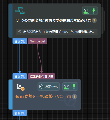
Task: Select 名前なし input port of adjust step
Action: (x=20, y=76)
